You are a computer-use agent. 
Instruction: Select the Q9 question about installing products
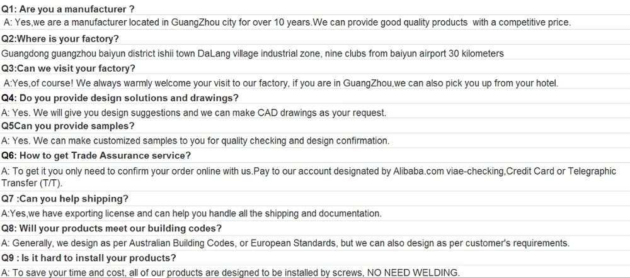88,258
